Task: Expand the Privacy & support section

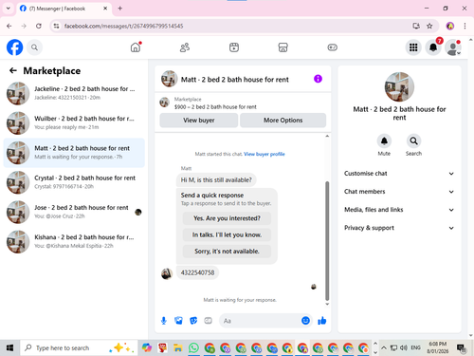Action: (399, 228)
